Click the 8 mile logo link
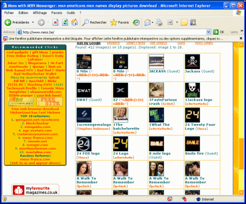This screenshot has width=246, height=204. [x=160, y=154]
